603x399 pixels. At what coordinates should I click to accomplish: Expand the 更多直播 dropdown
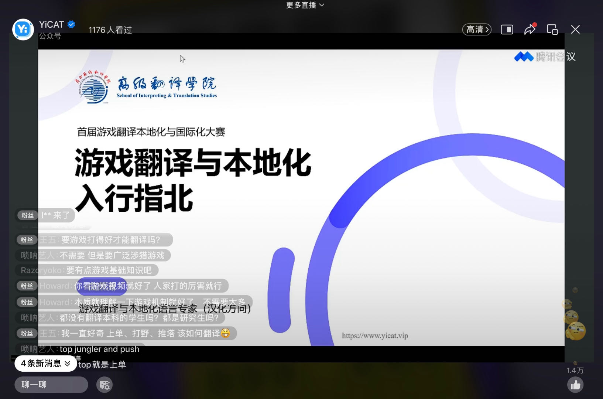coord(305,5)
